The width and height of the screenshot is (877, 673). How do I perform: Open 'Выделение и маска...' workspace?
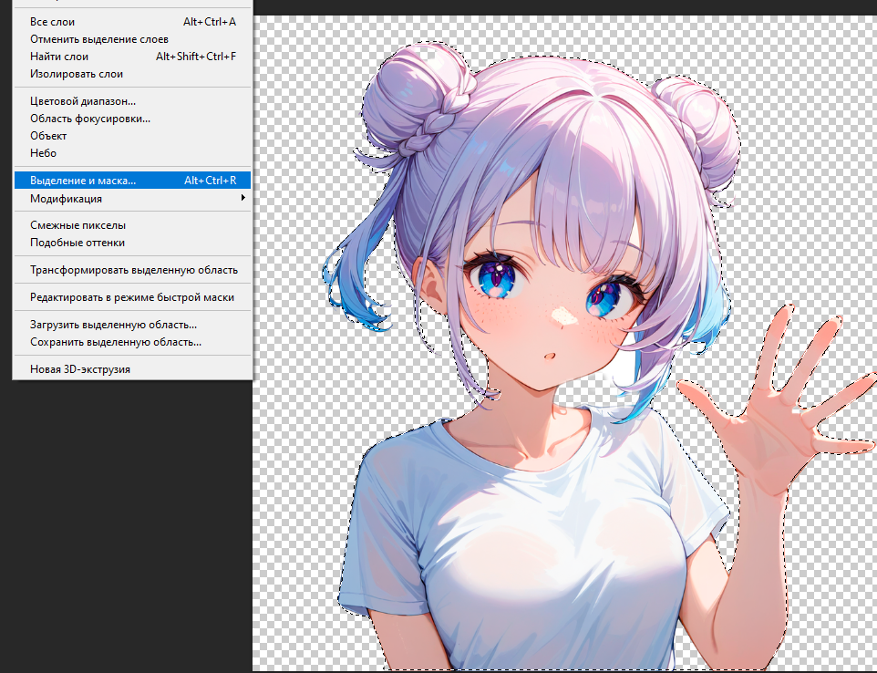(132, 181)
